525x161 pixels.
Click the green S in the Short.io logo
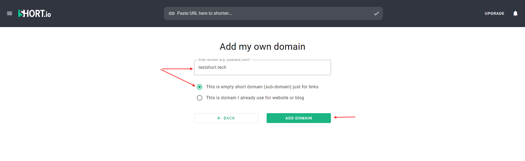point(21,13)
